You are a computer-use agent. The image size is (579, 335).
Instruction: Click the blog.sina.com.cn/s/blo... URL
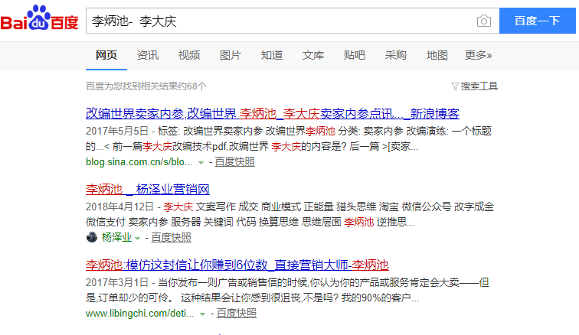coord(139,162)
